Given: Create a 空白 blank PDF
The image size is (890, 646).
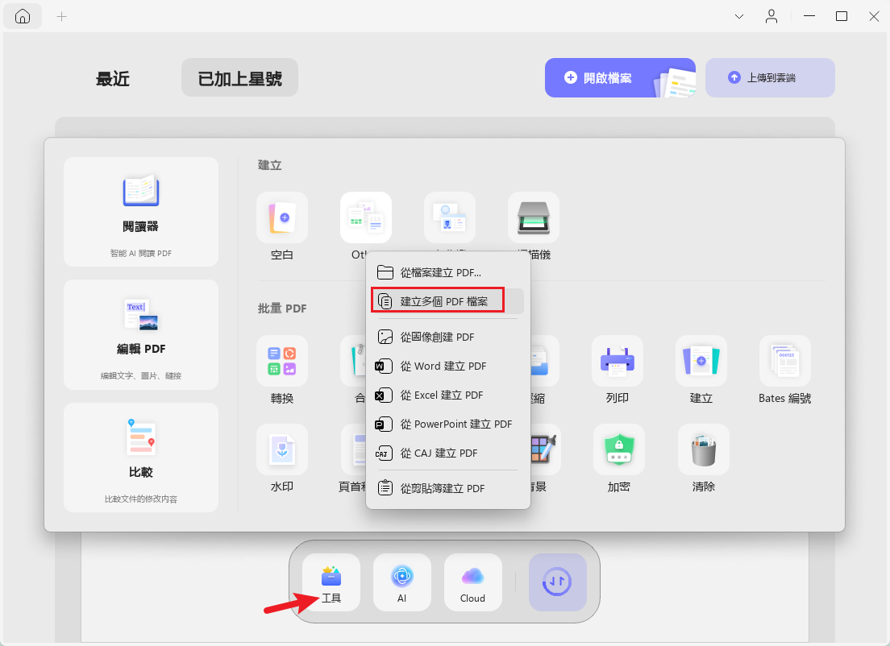Looking at the screenshot, I should point(282,217).
